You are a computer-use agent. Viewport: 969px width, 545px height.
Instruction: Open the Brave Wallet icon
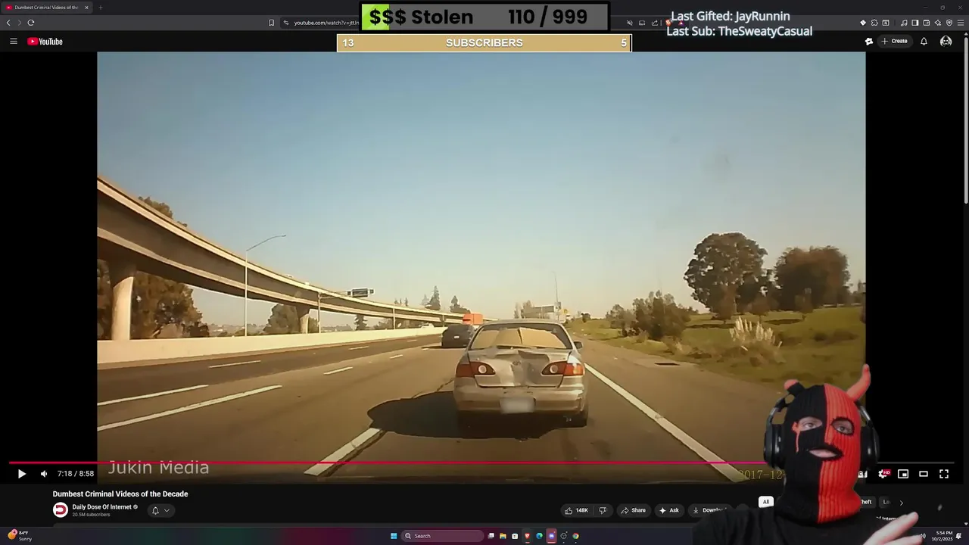point(927,23)
